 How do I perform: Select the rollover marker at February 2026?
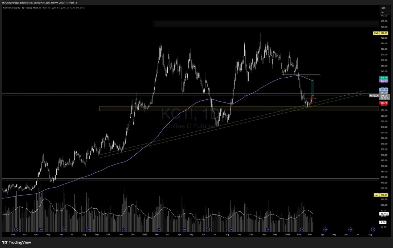point(302,230)
